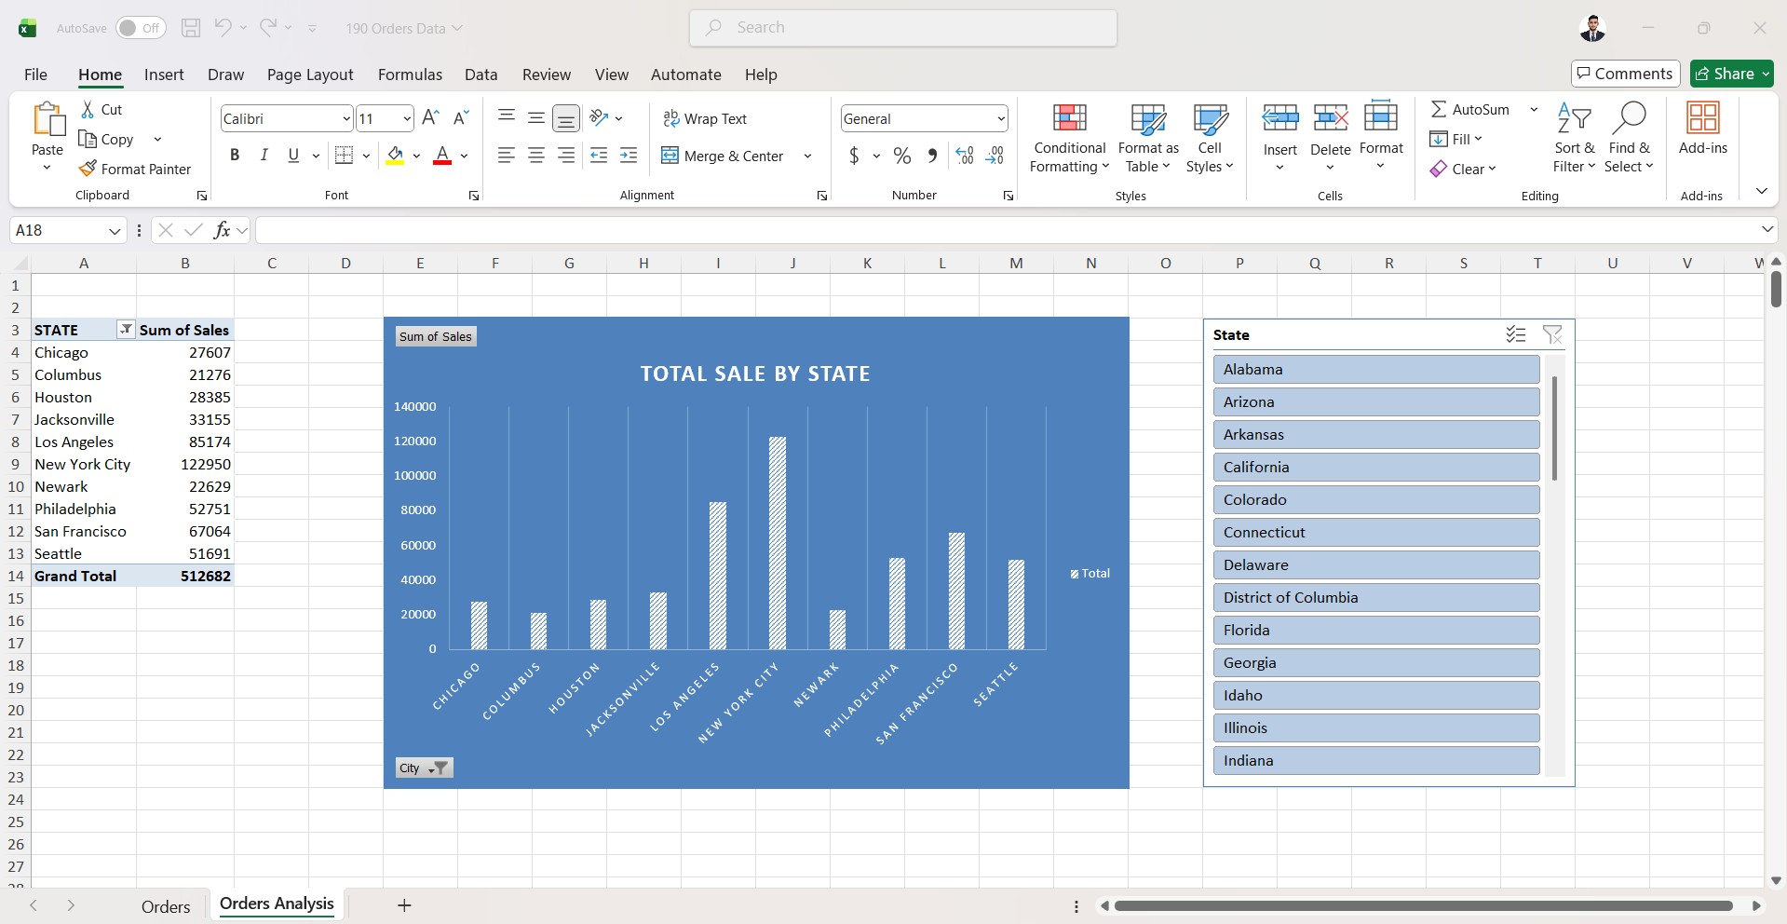
Task: Click the Format Painter icon
Action: tap(88, 169)
